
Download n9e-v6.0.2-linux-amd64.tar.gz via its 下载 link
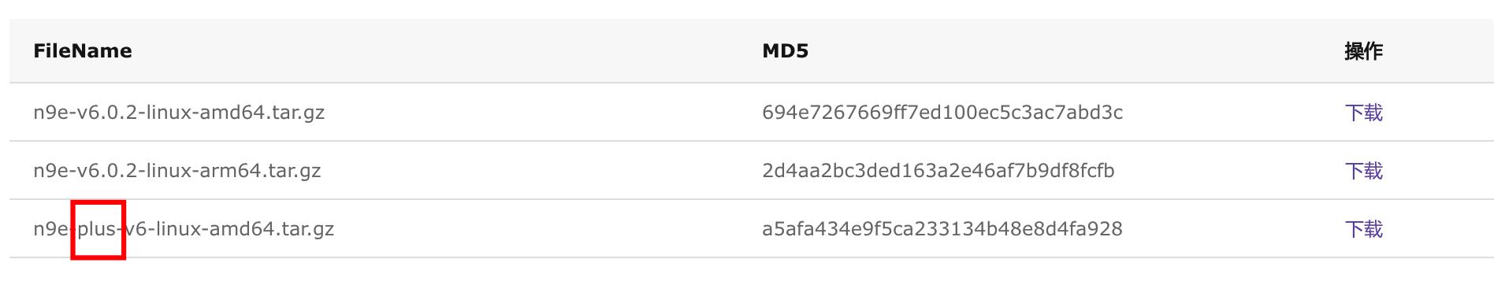1363,113
